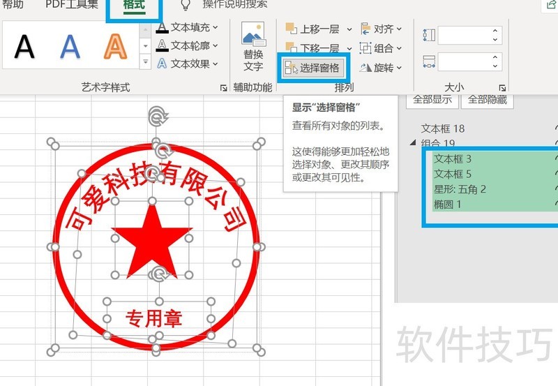This screenshot has height=386, width=558.
Task: Click the red five-pointed star shape
Action: (x=152, y=244)
